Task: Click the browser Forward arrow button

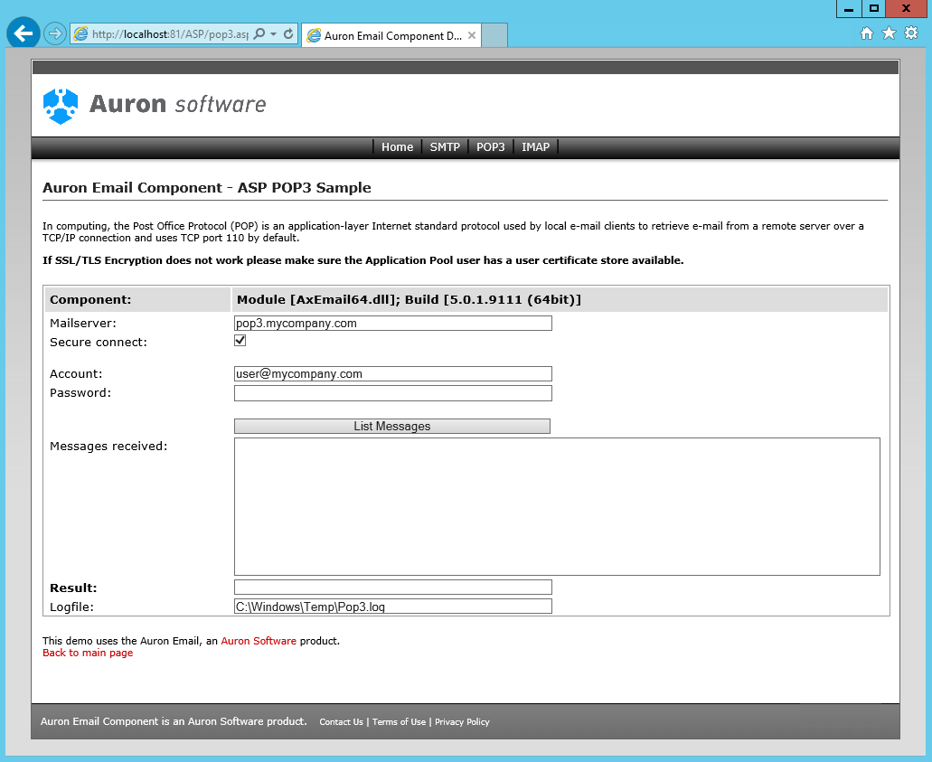Action: pyautogui.click(x=55, y=33)
